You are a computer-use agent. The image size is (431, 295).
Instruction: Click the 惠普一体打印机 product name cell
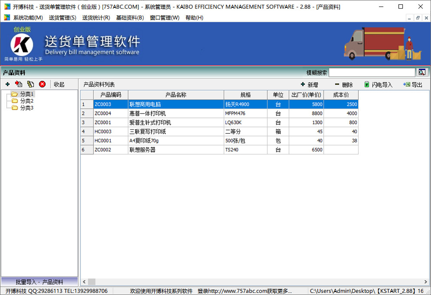click(176, 113)
